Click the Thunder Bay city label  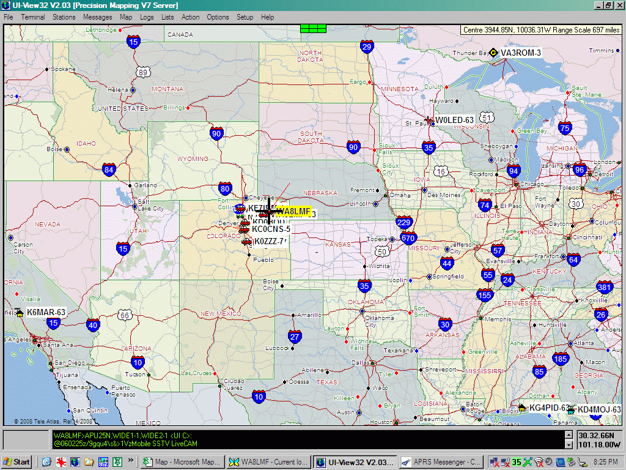tap(470, 53)
